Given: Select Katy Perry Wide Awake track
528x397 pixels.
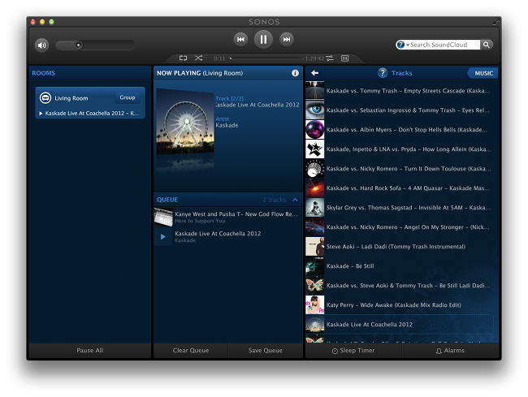Looking at the screenshot, I should (402, 305).
